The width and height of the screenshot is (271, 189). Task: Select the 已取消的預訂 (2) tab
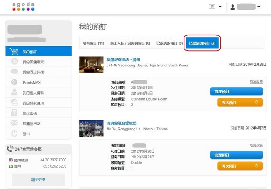[x=202, y=43]
